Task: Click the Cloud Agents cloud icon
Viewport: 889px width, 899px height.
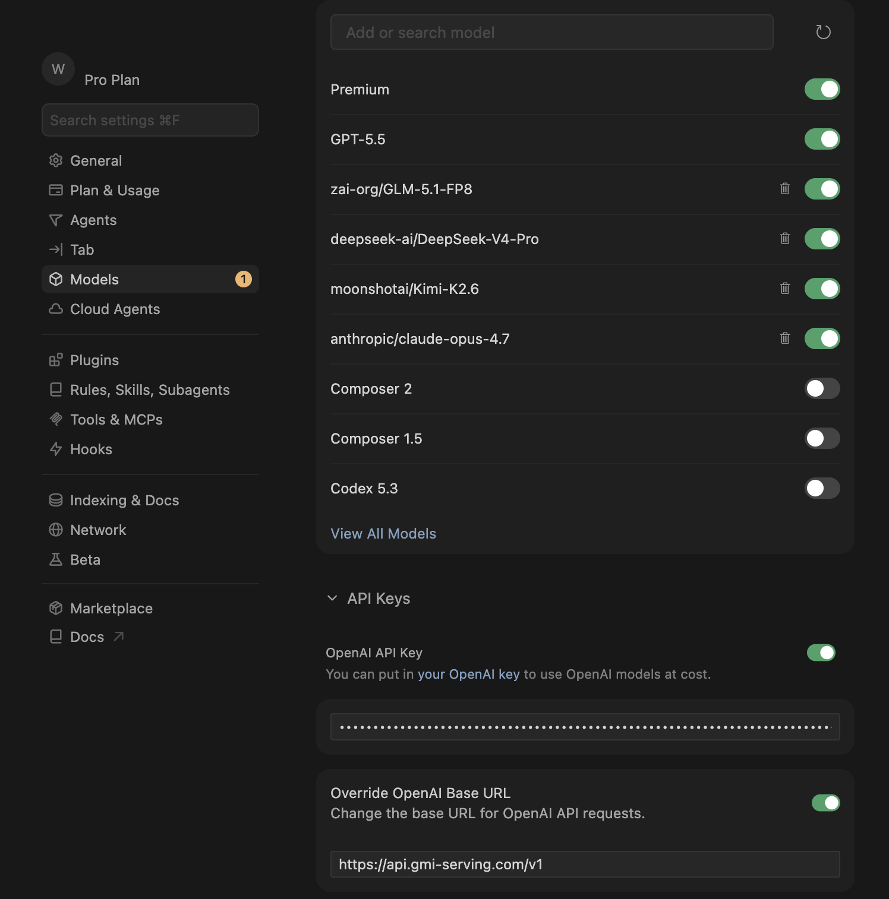Action: 56,309
